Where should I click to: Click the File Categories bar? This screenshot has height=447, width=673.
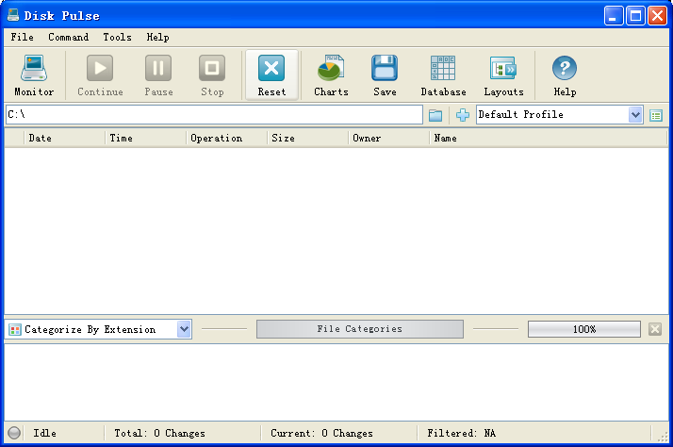pos(360,329)
